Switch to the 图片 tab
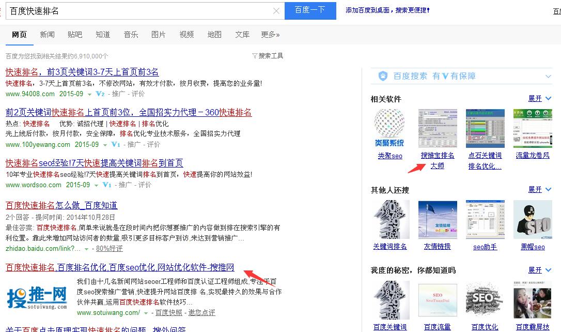The height and width of the screenshot is (332, 561). 159,34
